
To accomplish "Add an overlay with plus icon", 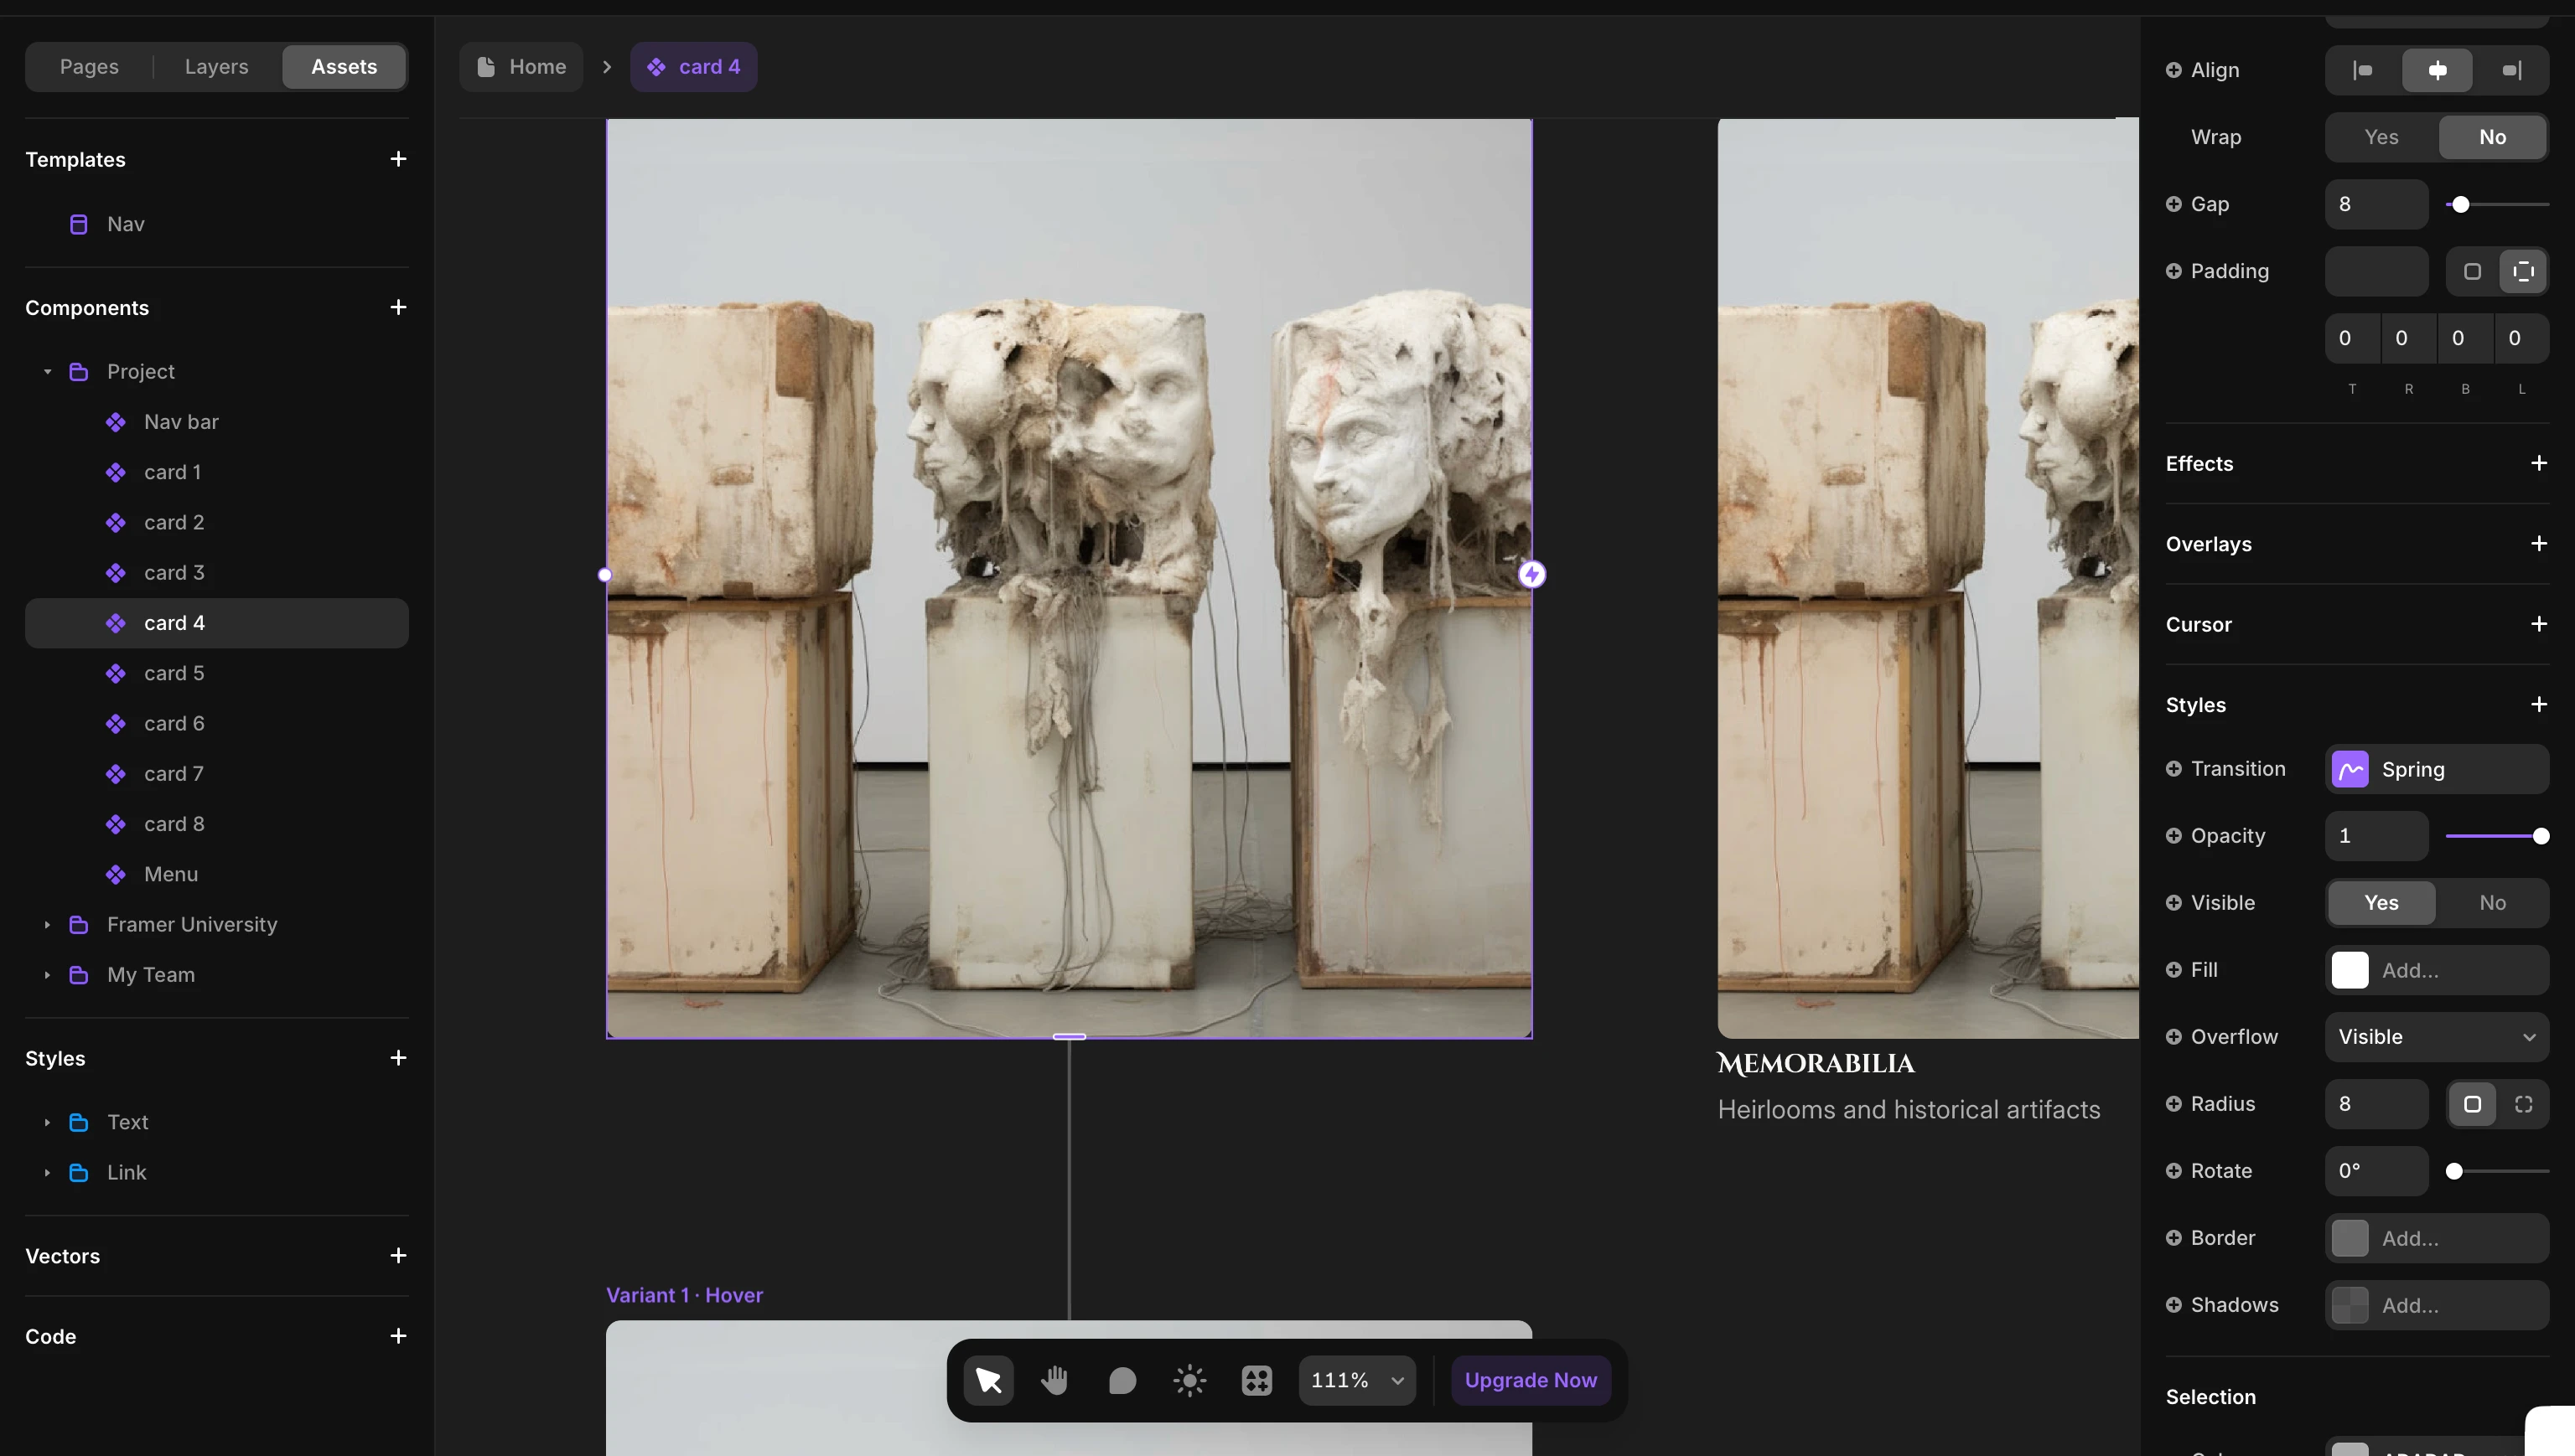I will pos(2539,543).
